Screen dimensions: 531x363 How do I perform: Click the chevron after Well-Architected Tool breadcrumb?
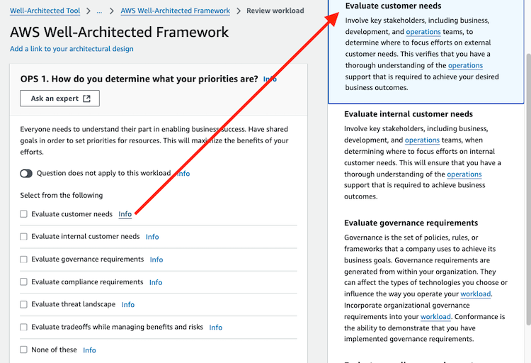click(x=88, y=11)
